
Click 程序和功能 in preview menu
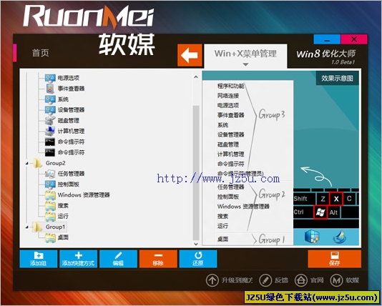tap(231, 87)
